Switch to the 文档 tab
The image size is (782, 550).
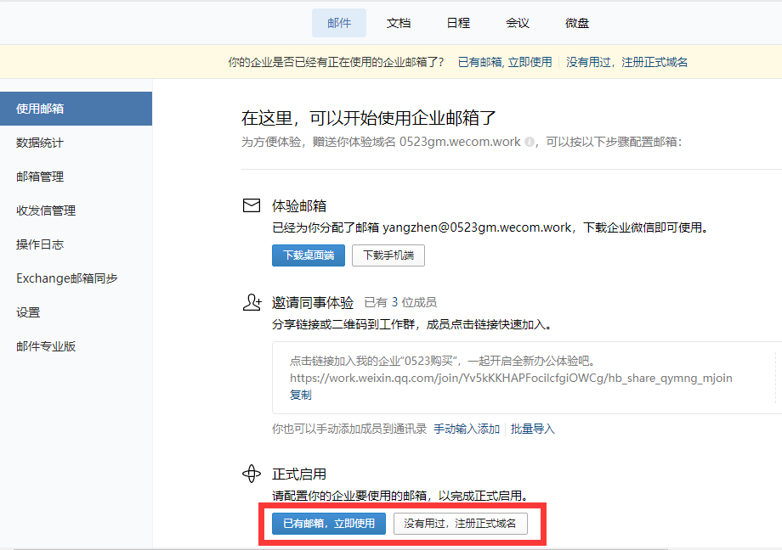pos(399,23)
